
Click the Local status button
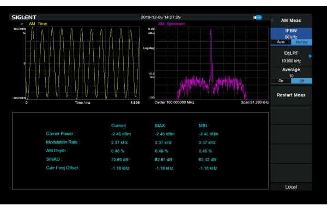(291, 187)
